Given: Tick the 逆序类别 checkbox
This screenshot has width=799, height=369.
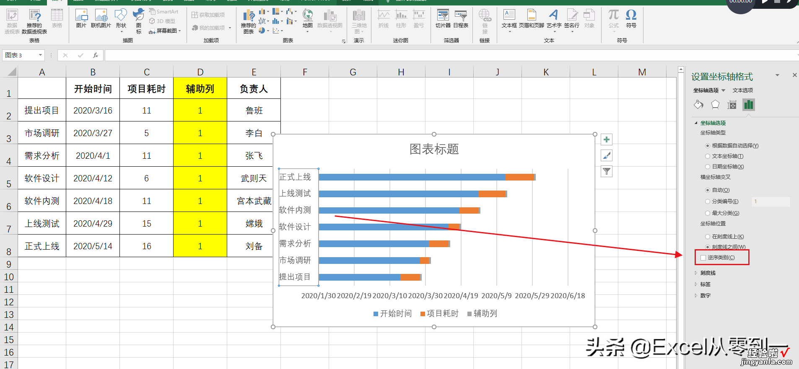Looking at the screenshot, I should pyautogui.click(x=703, y=258).
